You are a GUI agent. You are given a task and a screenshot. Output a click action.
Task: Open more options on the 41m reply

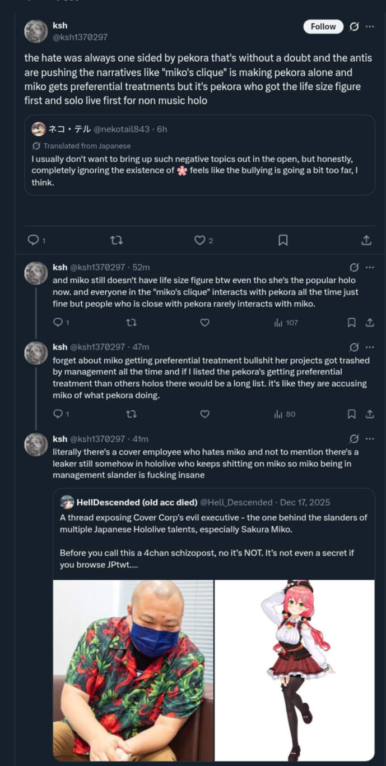[x=370, y=439]
